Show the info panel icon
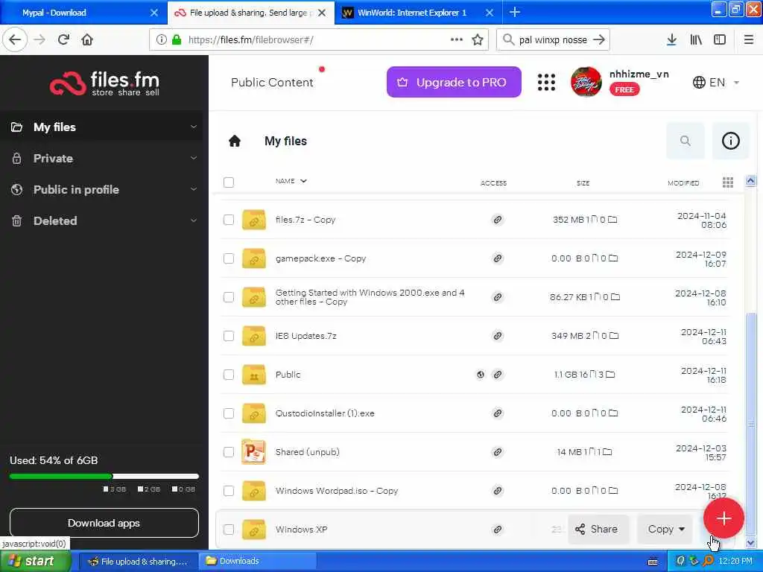Viewport: 763px width, 572px height. [730, 141]
